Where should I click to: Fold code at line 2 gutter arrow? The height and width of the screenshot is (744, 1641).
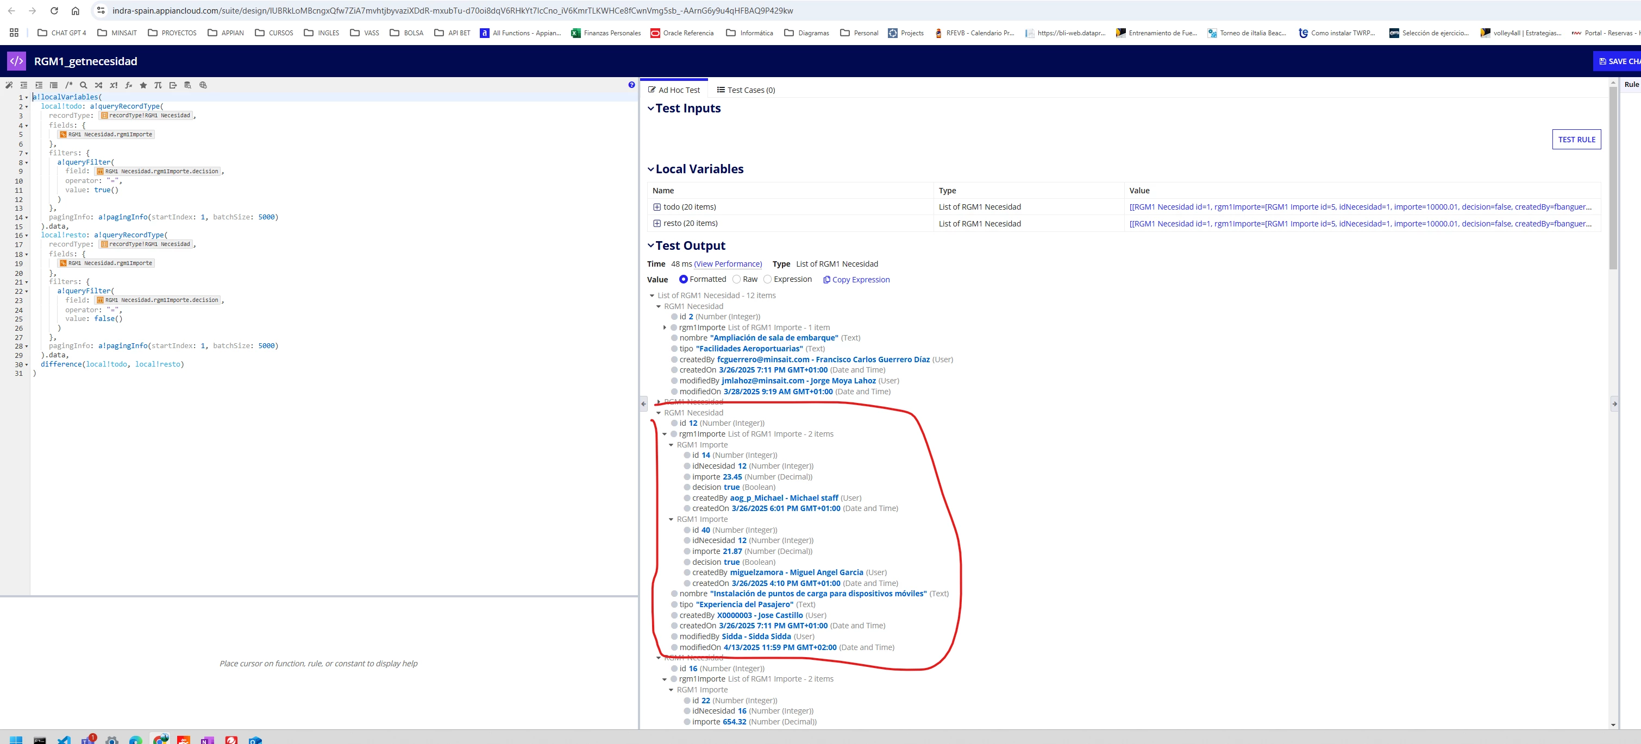click(x=27, y=107)
